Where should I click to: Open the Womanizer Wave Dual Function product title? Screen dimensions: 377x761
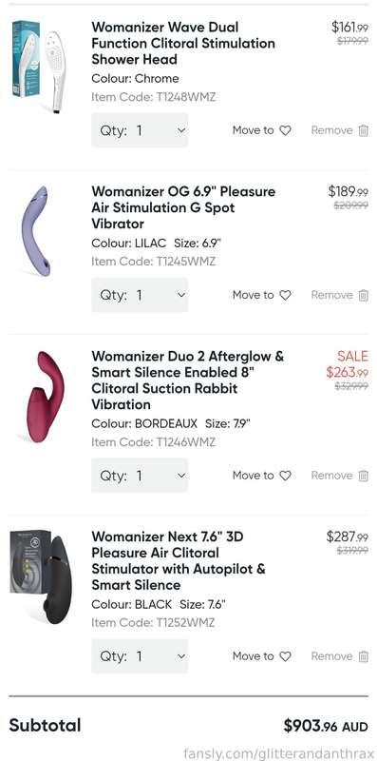(183, 43)
